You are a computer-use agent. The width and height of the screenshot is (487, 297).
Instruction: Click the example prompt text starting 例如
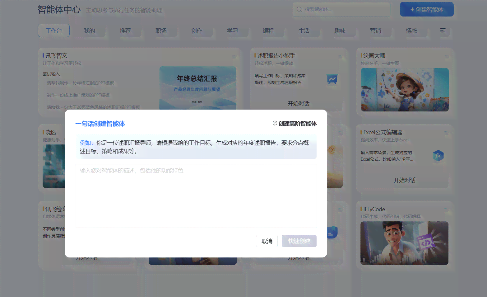pyautogui.click(x=196, y=147)
